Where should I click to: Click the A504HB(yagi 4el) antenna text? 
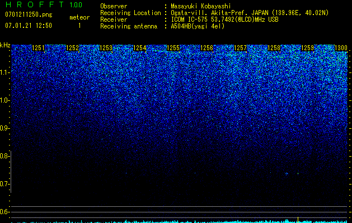[198, 26]
